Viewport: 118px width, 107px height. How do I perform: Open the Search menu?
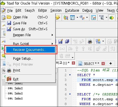(x=30, y=10)
